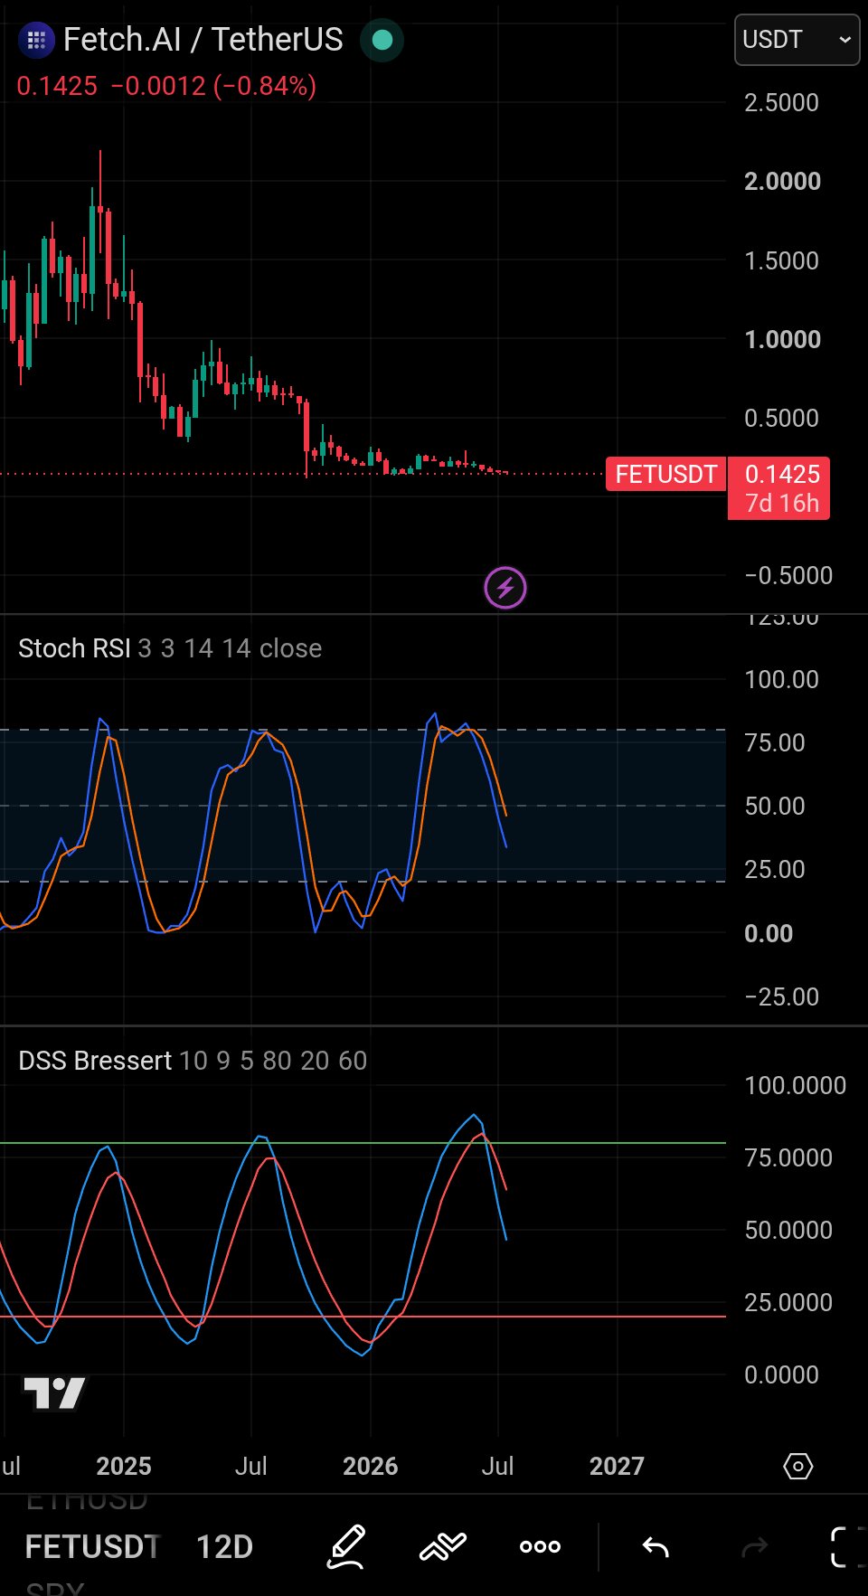Viewport: 868px width, 1596px height.
Task: Tap the redo arrow icon
Action: pyautogui.click(x=755, y=1547)
